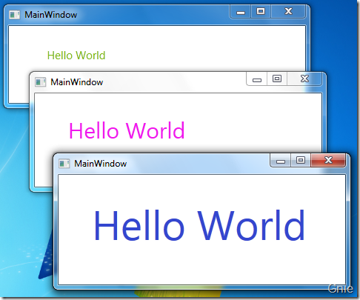360x300 pixels.
Task: Activate middle window by its MainWindow title
Action: pyautogui.click(x=77, y=82)
